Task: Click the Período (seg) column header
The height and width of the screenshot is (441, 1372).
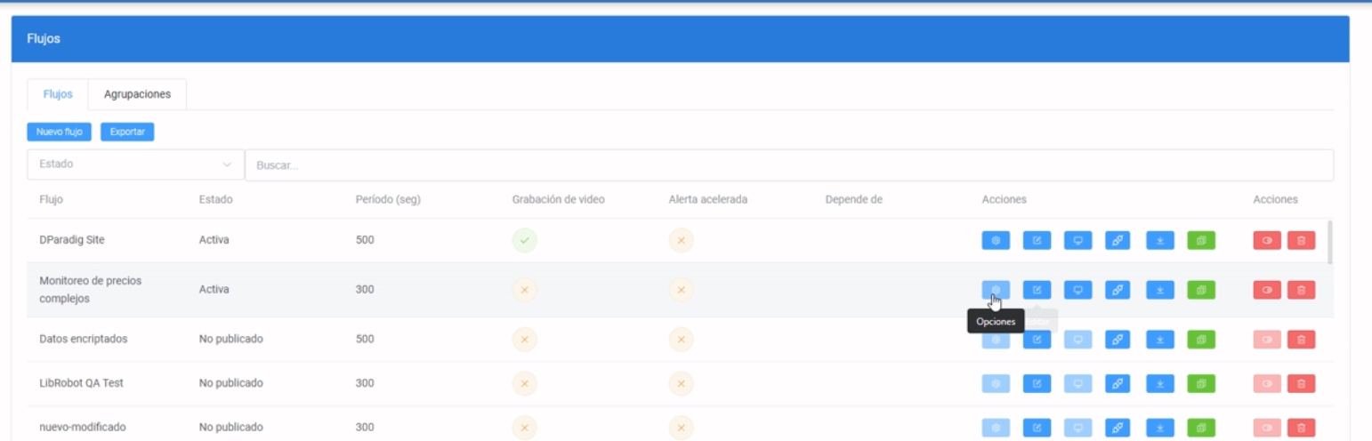Action: coord(388,199)
